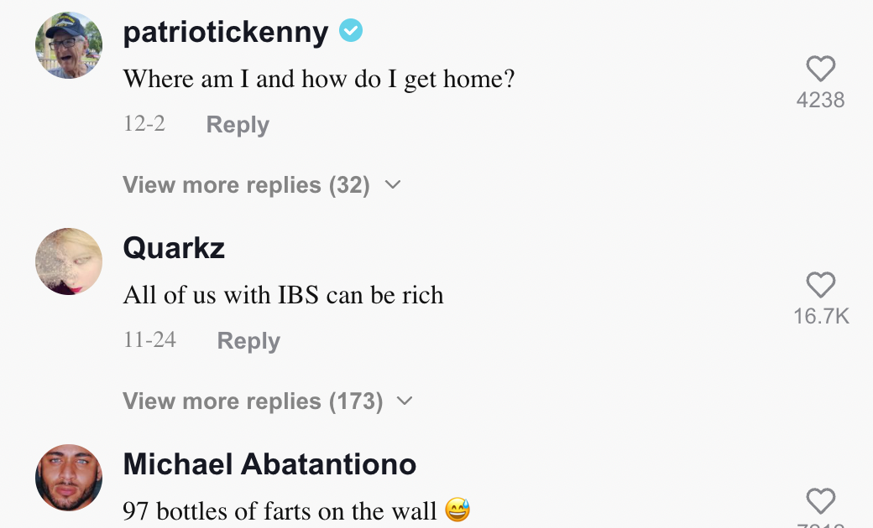Click the 11-24 comment date
This screenshot has width=873, height=528.
coord(149,340)
